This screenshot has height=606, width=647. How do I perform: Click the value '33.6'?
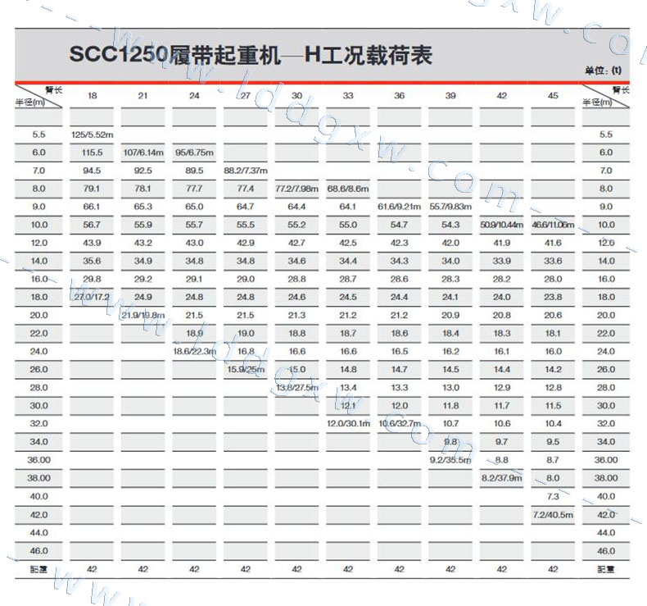pos(553,261)
